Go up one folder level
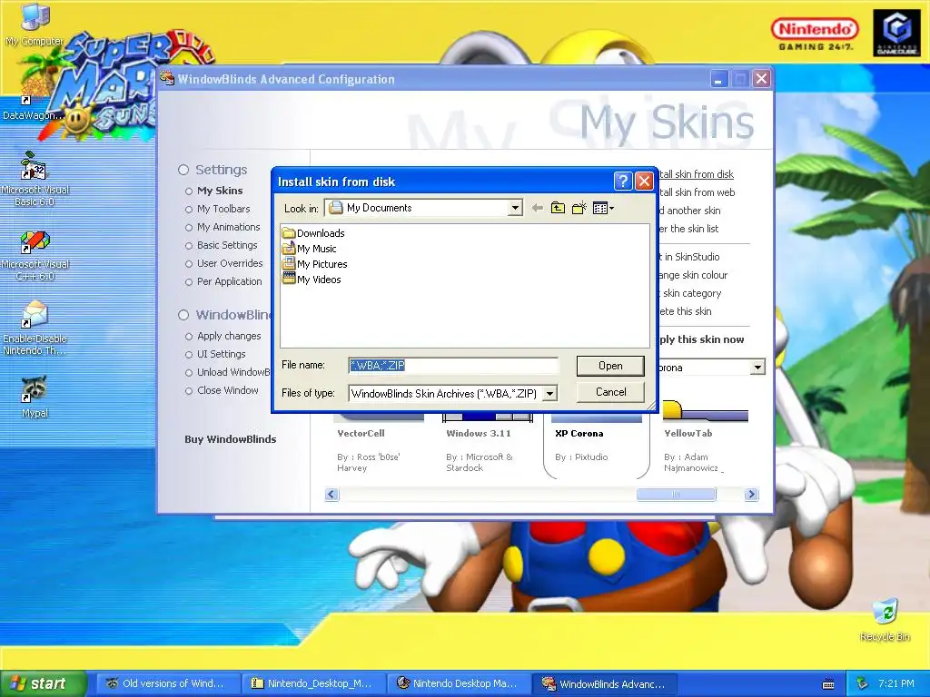The width and height of the screenshot is (930, 697). (x=558, y=208)
